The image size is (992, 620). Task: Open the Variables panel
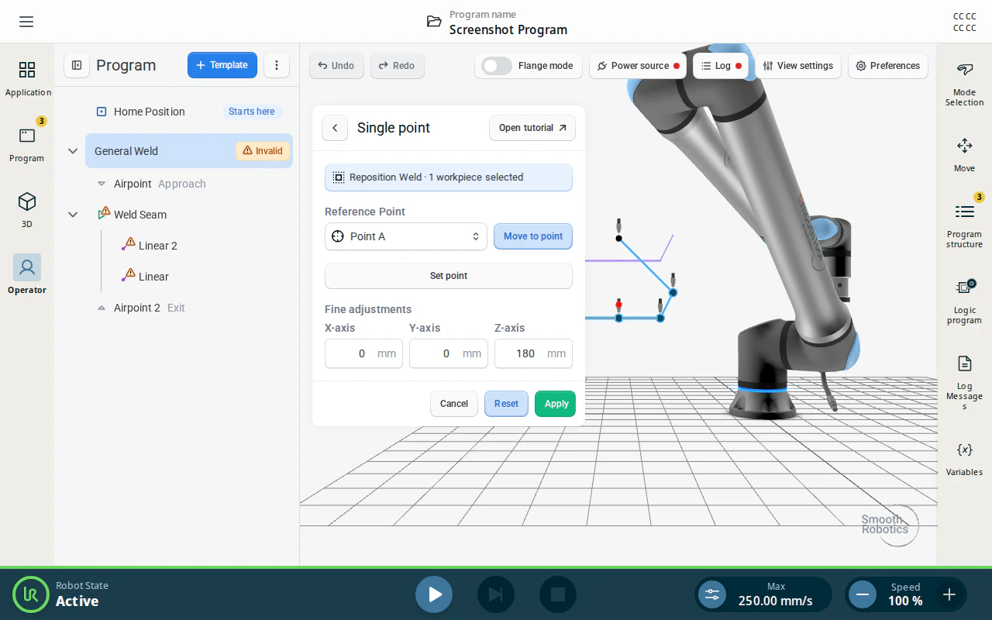pyautogui.click(x=964, y=459)
